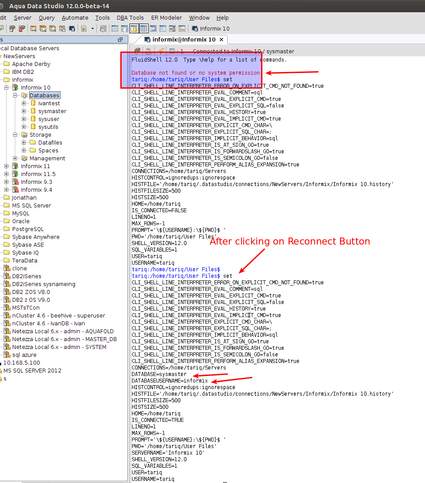Expand the informix 11.5 server node
This screenshot has width=425, height=483.
[x=6, y=174]
